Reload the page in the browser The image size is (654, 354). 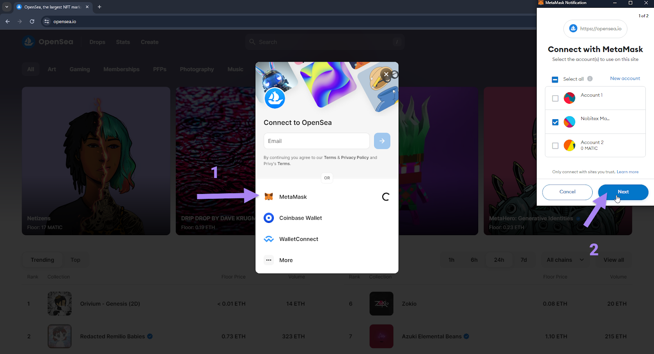click(32, 22)
